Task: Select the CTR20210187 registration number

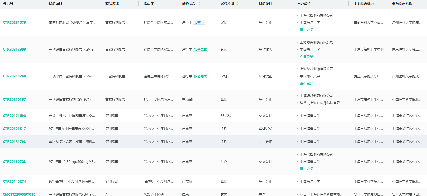Action: pos(14,99)
